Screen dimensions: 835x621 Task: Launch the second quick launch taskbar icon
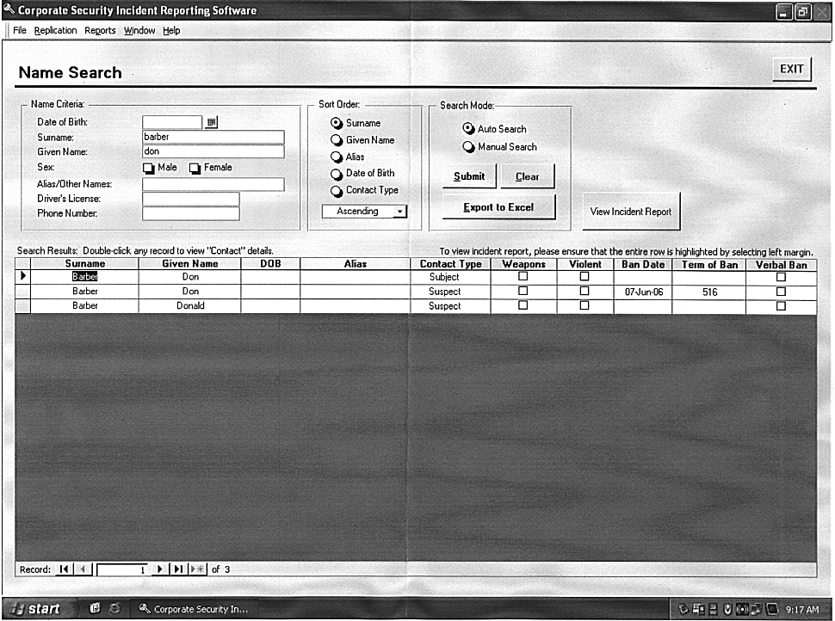coord(114,608)
